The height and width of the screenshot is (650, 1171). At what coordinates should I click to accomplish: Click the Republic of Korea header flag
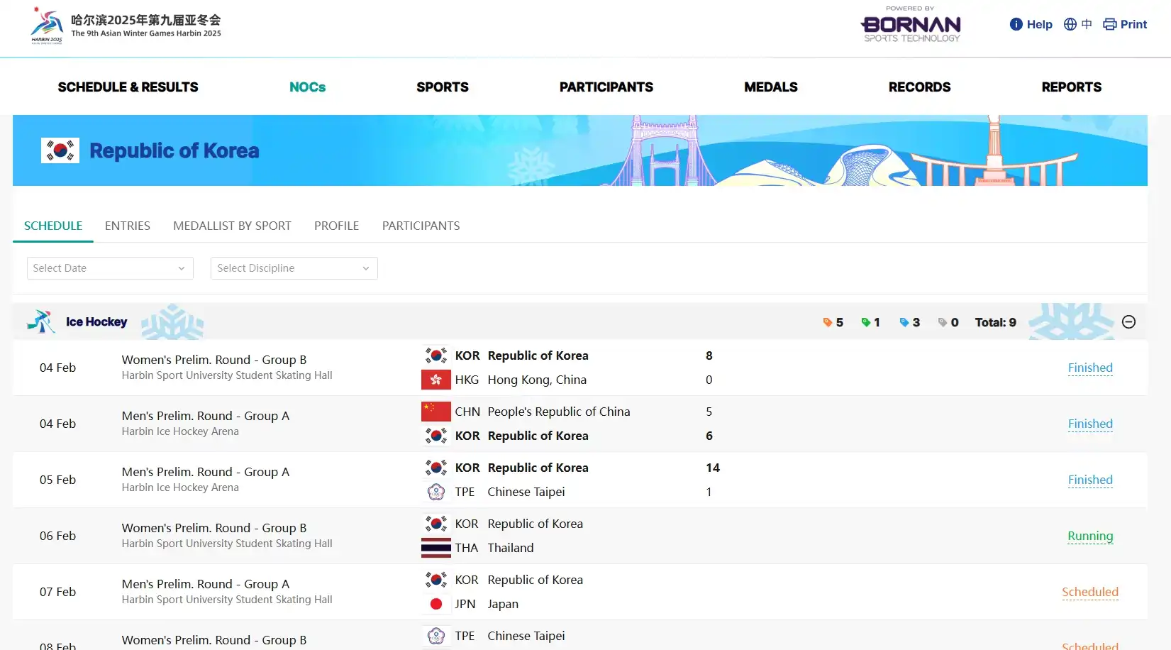click(60, 150)
